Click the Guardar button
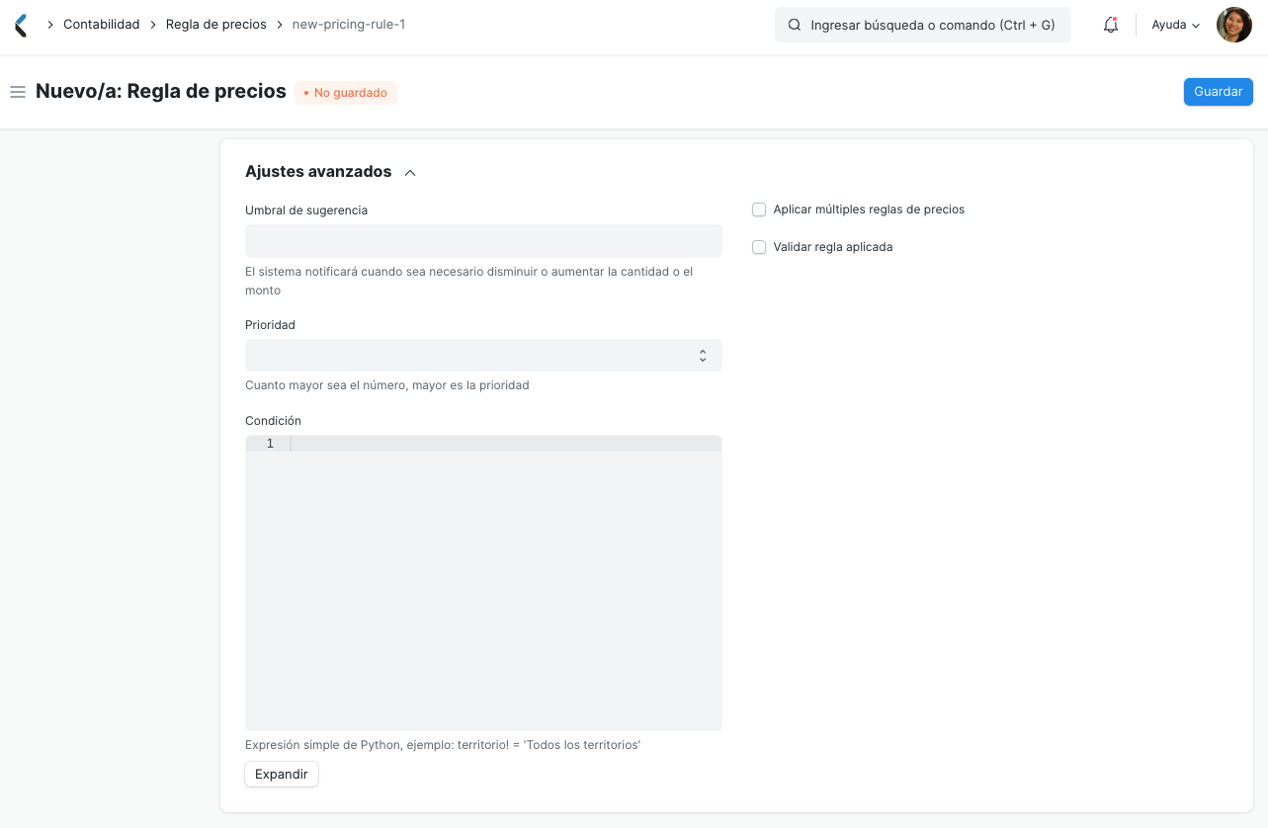The image size is (1268, 828). click(1218, 92)
